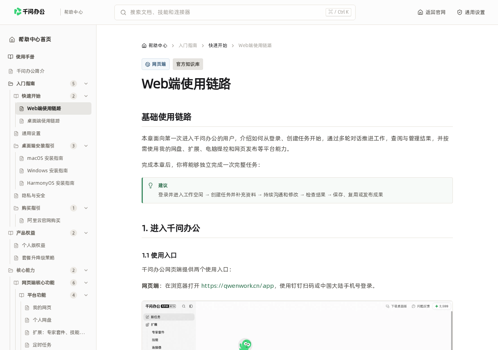This screenshot has width=498, height=350.
Task: Open Windows 安装指南 page
Action: pos(53,171)
